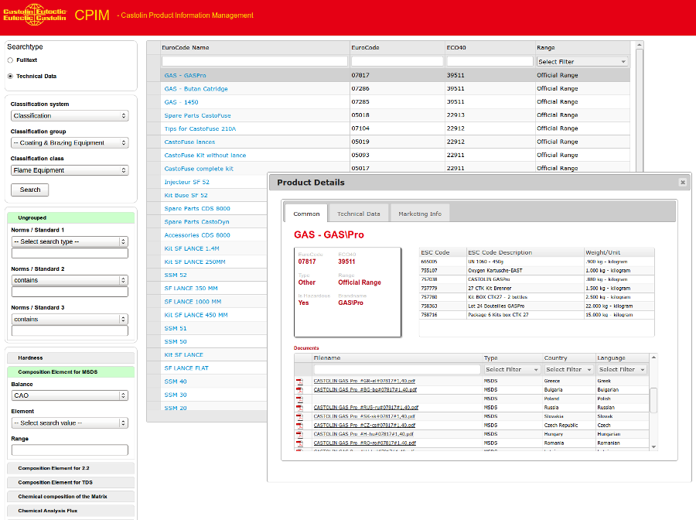Close the Product Details dialog
Screen dimensions: 696x520
[x=683, y=183]
